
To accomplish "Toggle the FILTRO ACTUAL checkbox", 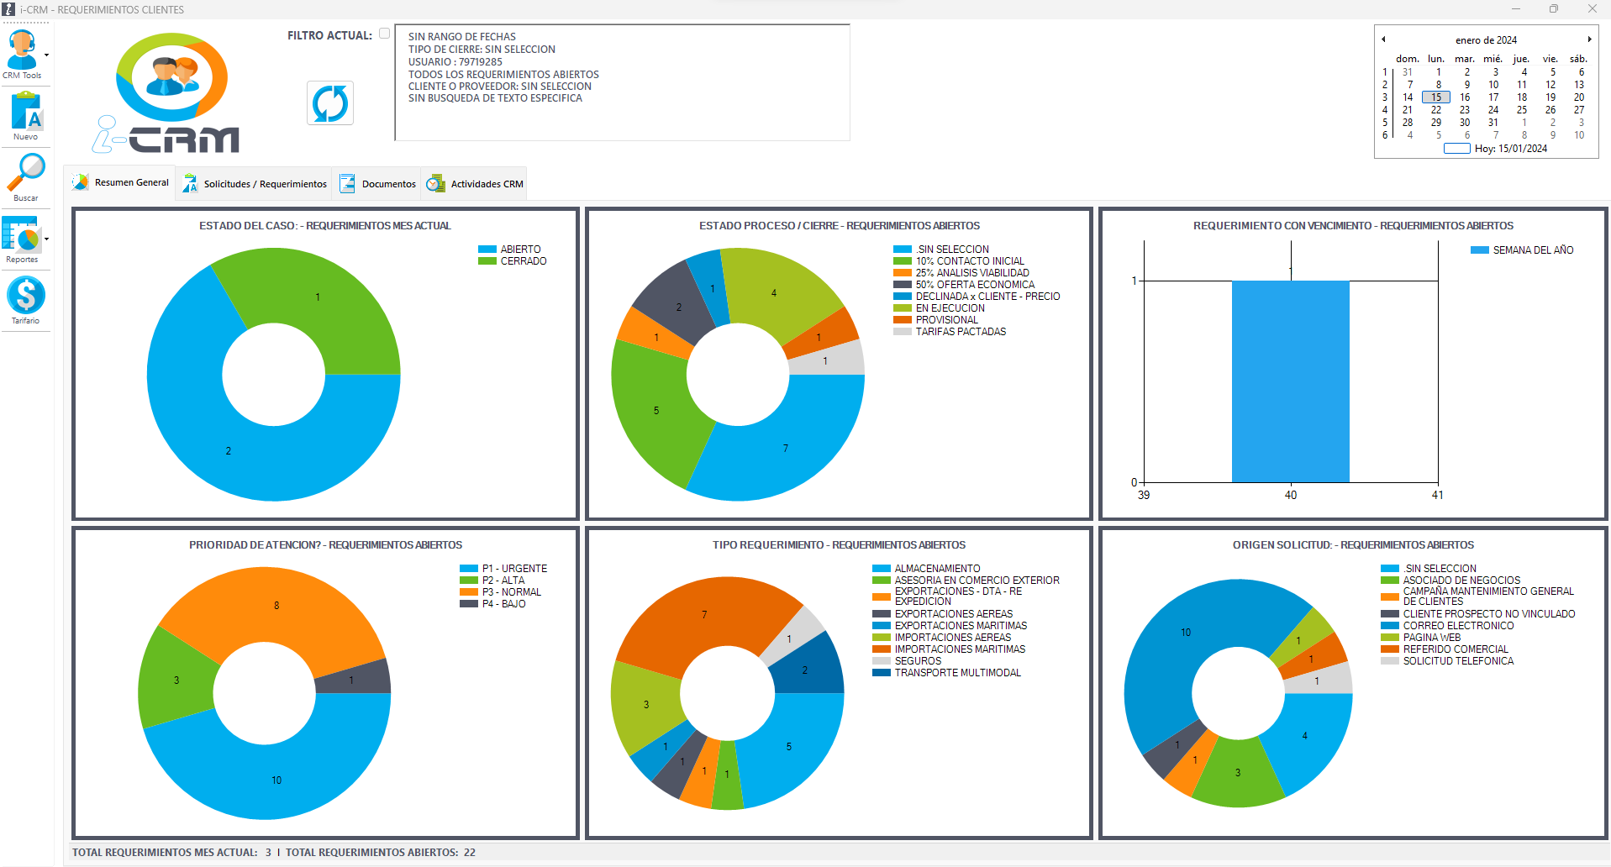I will [384, 34].
